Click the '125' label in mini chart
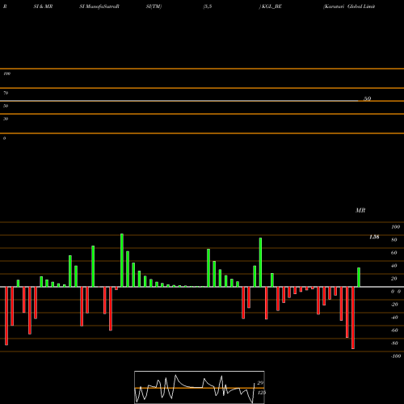The image size is (404, 404). (261, 393)
